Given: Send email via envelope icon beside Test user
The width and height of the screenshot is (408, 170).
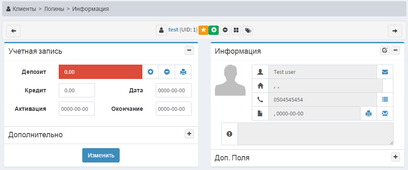Looking at the screenshot, I should 385,72.
